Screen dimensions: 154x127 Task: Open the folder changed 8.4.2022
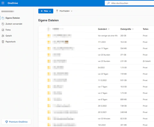coord(58,68)
